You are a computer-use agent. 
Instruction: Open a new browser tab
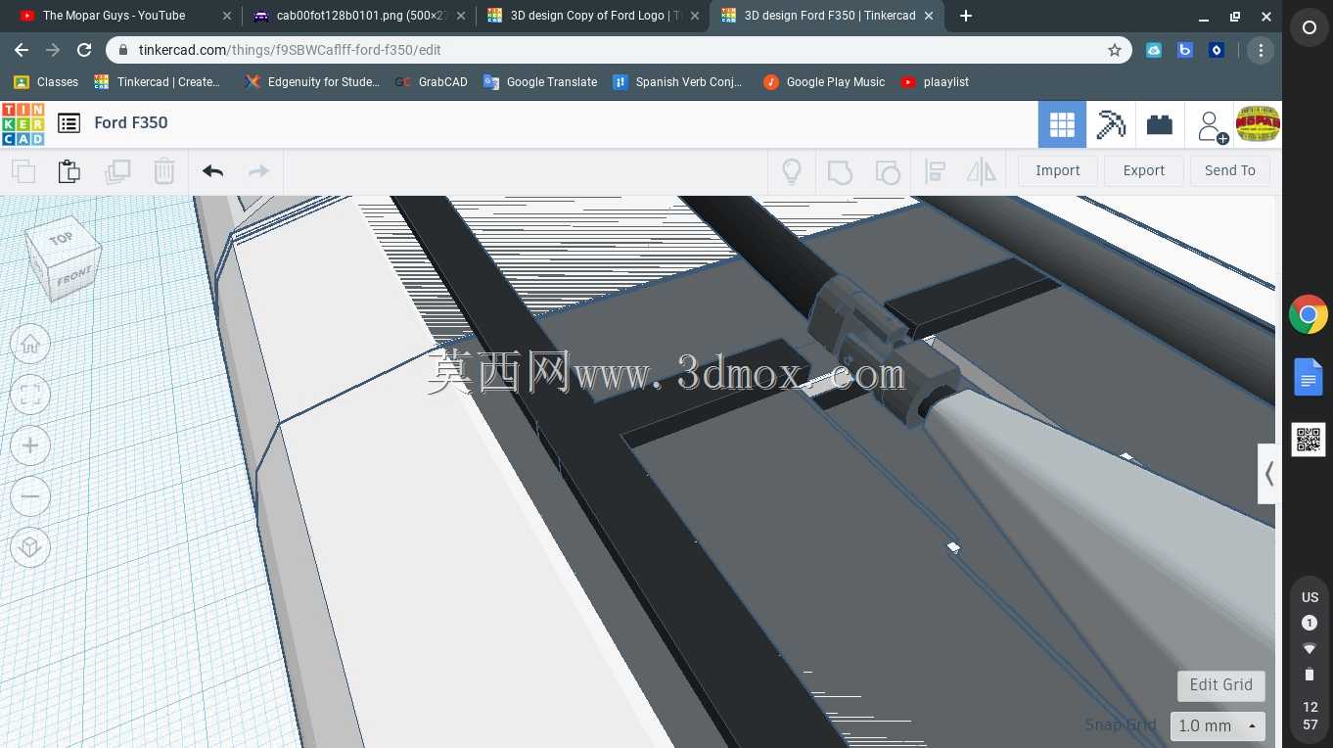click(x=966, y=16)
